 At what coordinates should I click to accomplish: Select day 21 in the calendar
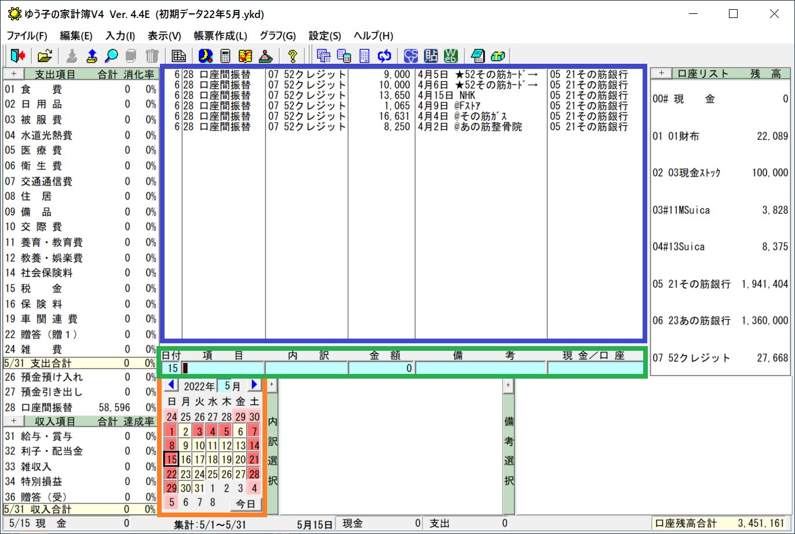(254, 460)
